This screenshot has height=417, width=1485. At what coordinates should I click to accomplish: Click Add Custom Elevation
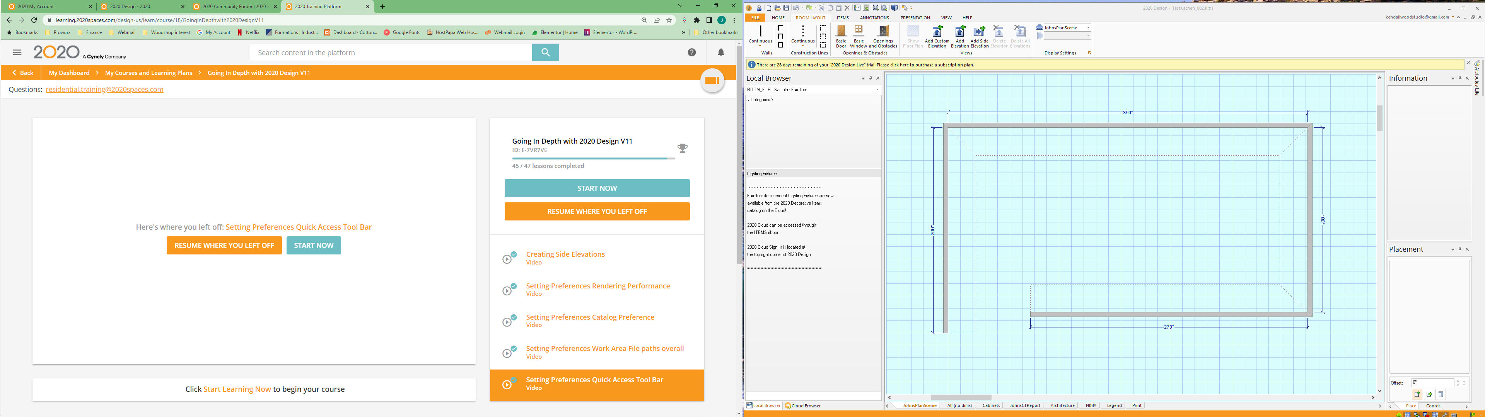937,36
